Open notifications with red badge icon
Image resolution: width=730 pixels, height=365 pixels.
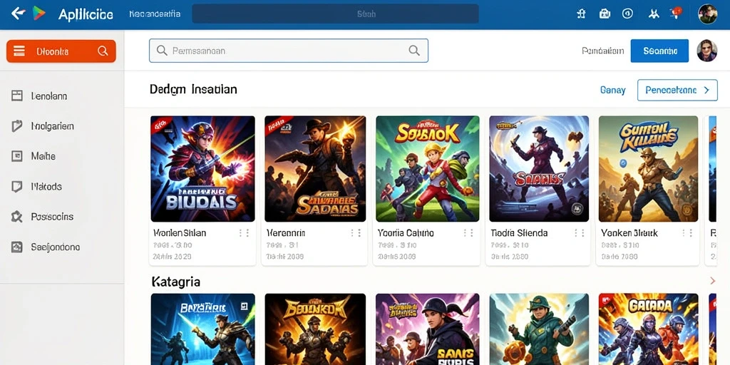676,12
